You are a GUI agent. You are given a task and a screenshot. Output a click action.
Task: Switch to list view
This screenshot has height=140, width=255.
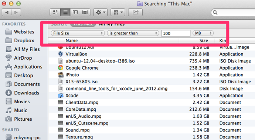[65, 12]
